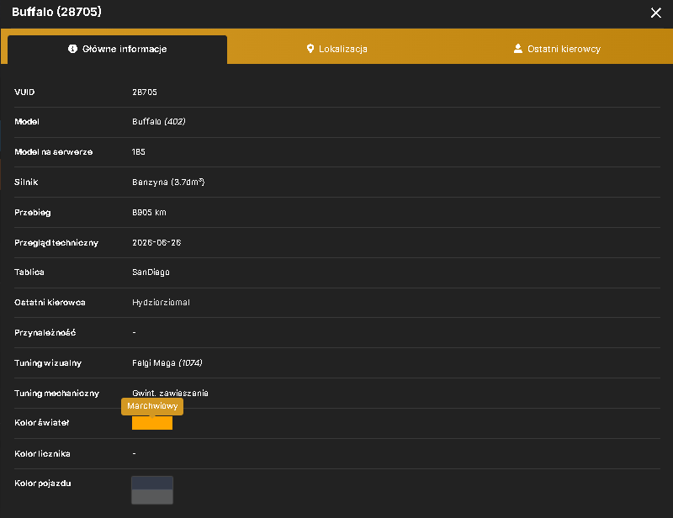Click the inspection date 2026-06-26
Screen dimensions: 673x518
[x=156, y=243]
